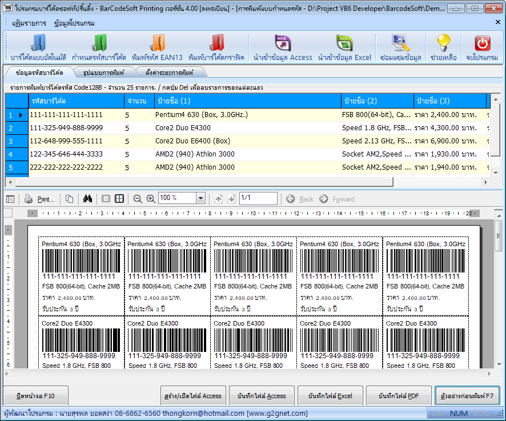Click the รหัสบาร์โค้ด column header
506x421 pixels.
77,101
